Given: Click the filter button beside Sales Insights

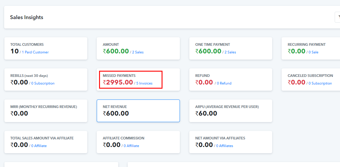Looking at the screenshot, I should [337, 17].
